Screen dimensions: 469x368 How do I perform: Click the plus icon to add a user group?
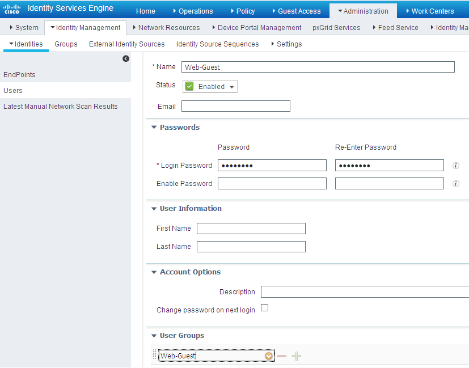click(296, 356)
